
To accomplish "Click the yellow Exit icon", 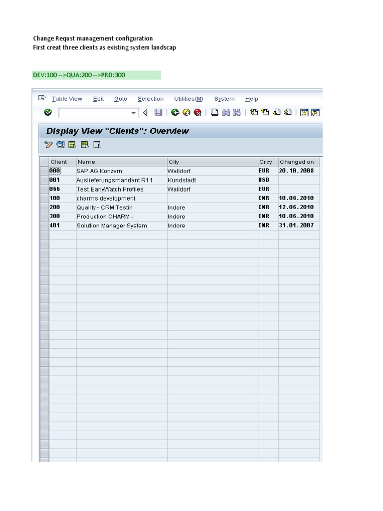I will pyautogui.click(x=187, y=112).
